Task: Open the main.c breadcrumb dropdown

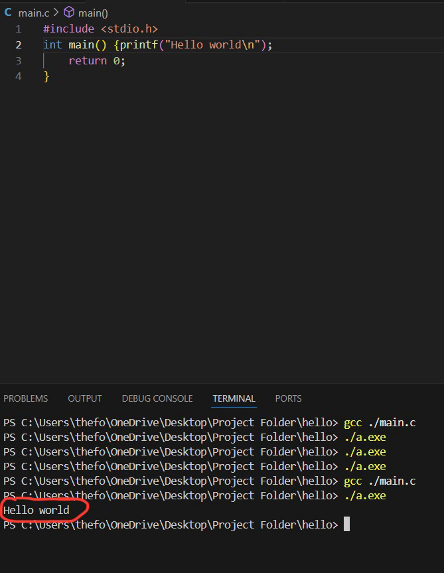Action: tap(33, 13)
